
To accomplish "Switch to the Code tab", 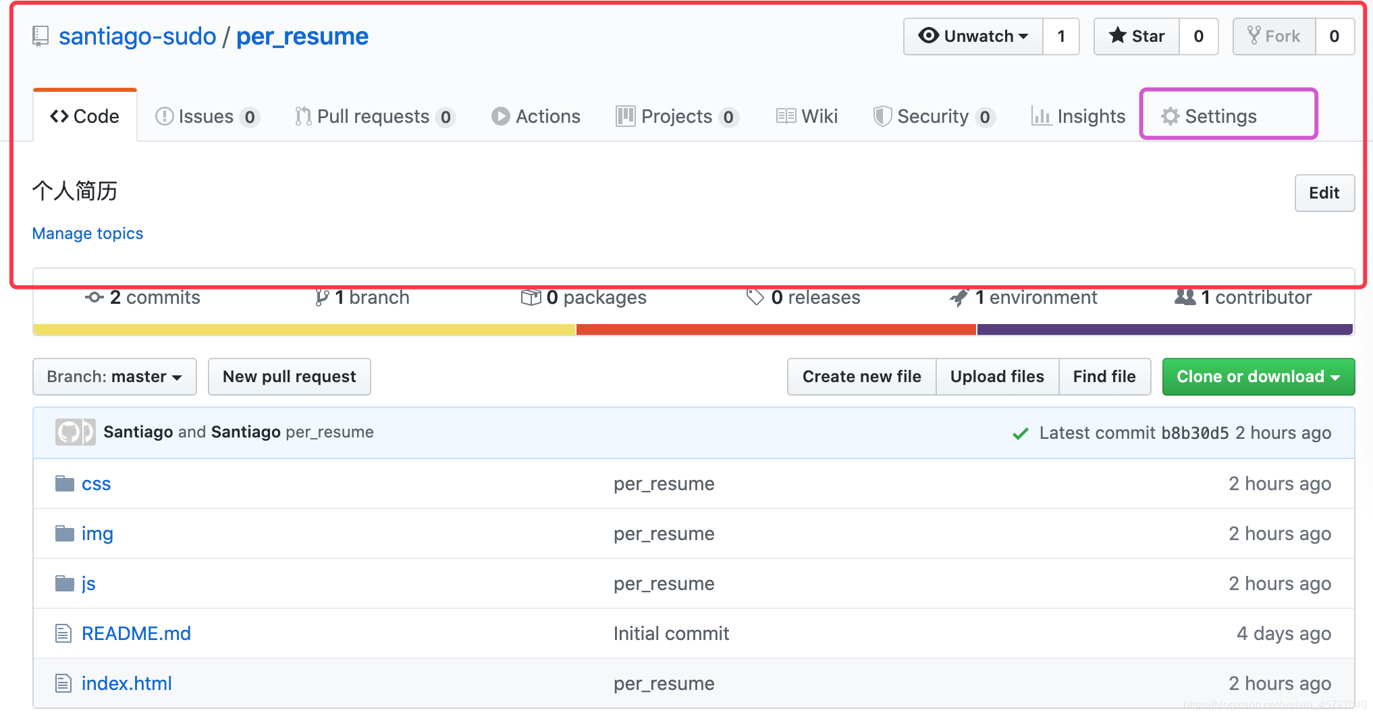I will click(85, 116).
